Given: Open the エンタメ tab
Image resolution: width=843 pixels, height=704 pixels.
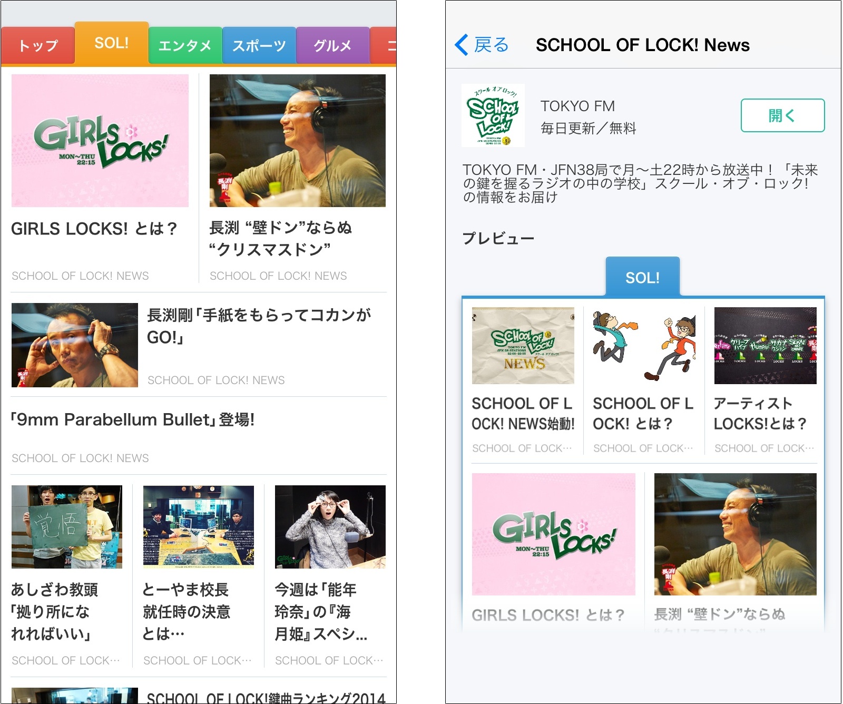Looking at the screenshot, I should coord(185,46).
